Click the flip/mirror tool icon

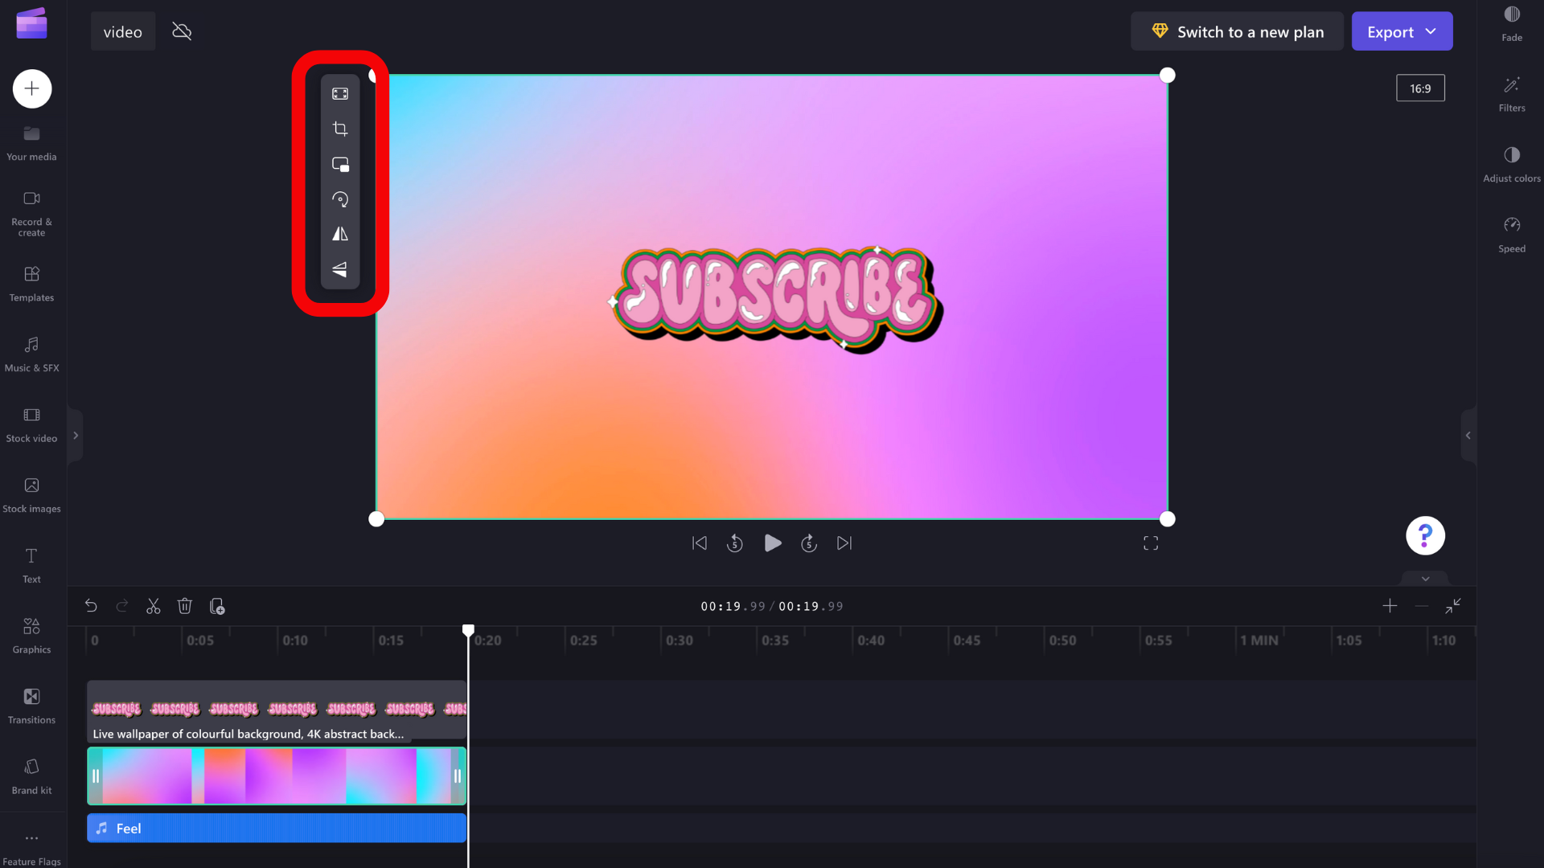tap(339, 234)
